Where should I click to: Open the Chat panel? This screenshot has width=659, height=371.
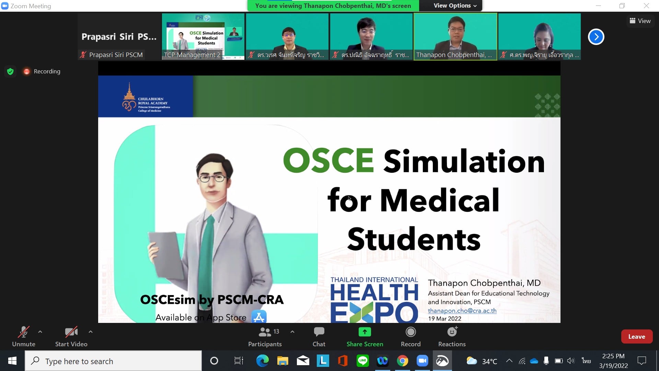319,337
